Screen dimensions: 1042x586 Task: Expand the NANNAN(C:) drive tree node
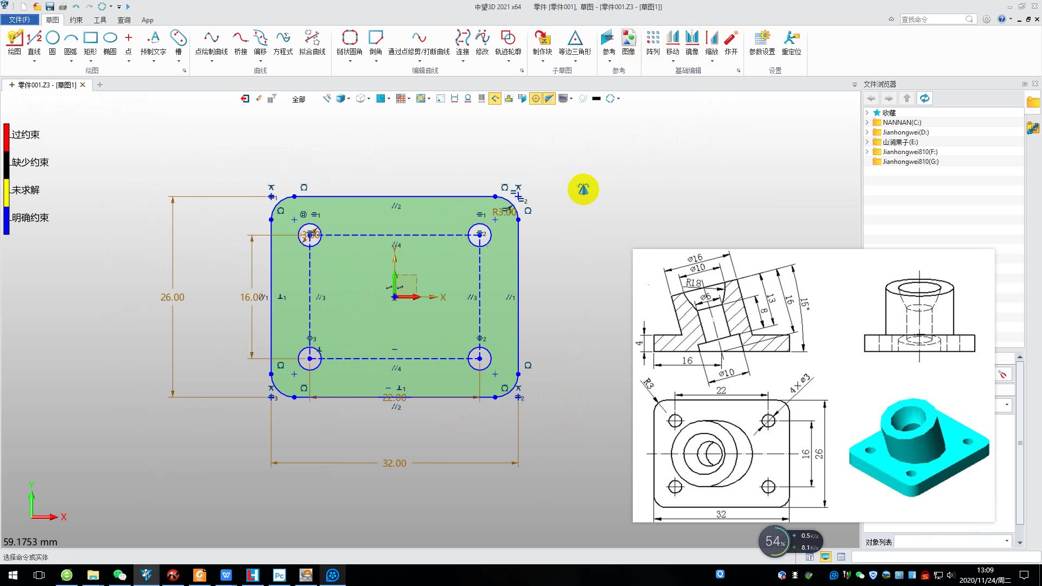867,123
